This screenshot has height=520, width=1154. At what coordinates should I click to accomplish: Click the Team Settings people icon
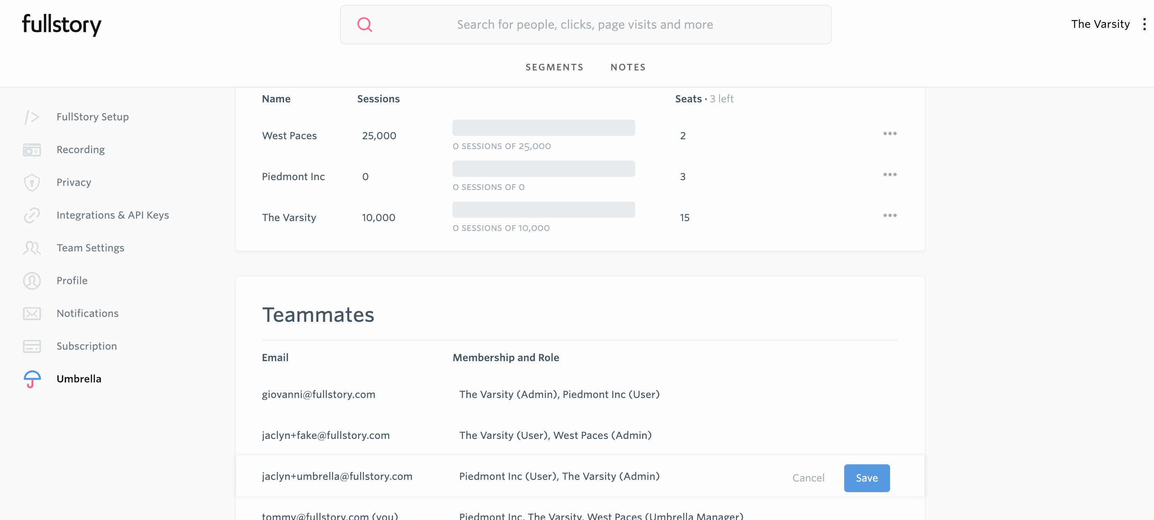click(x=32, y=248)
